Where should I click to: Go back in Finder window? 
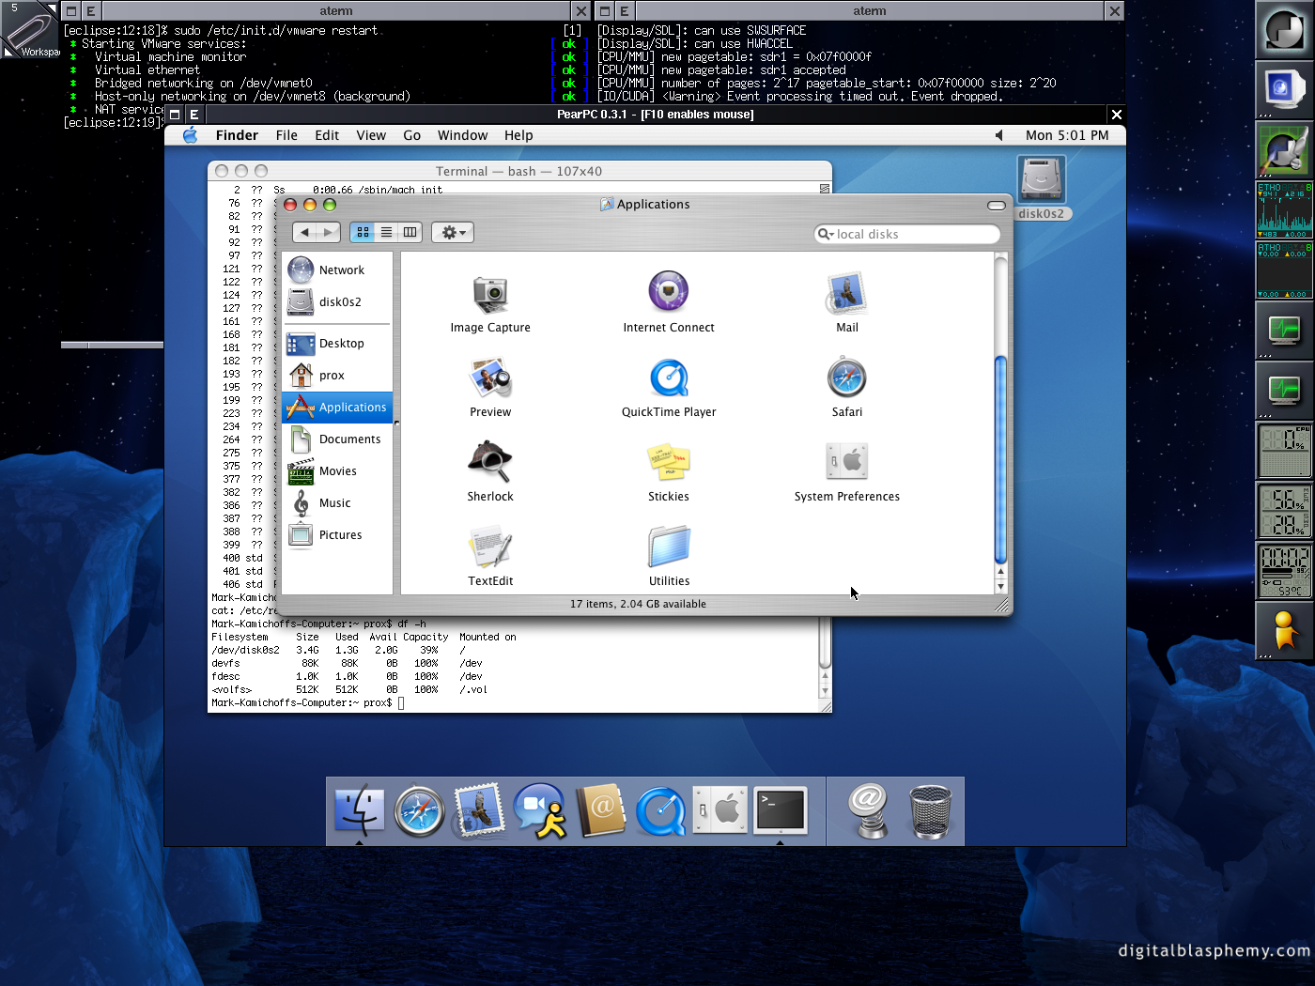[x=304, y=232]
